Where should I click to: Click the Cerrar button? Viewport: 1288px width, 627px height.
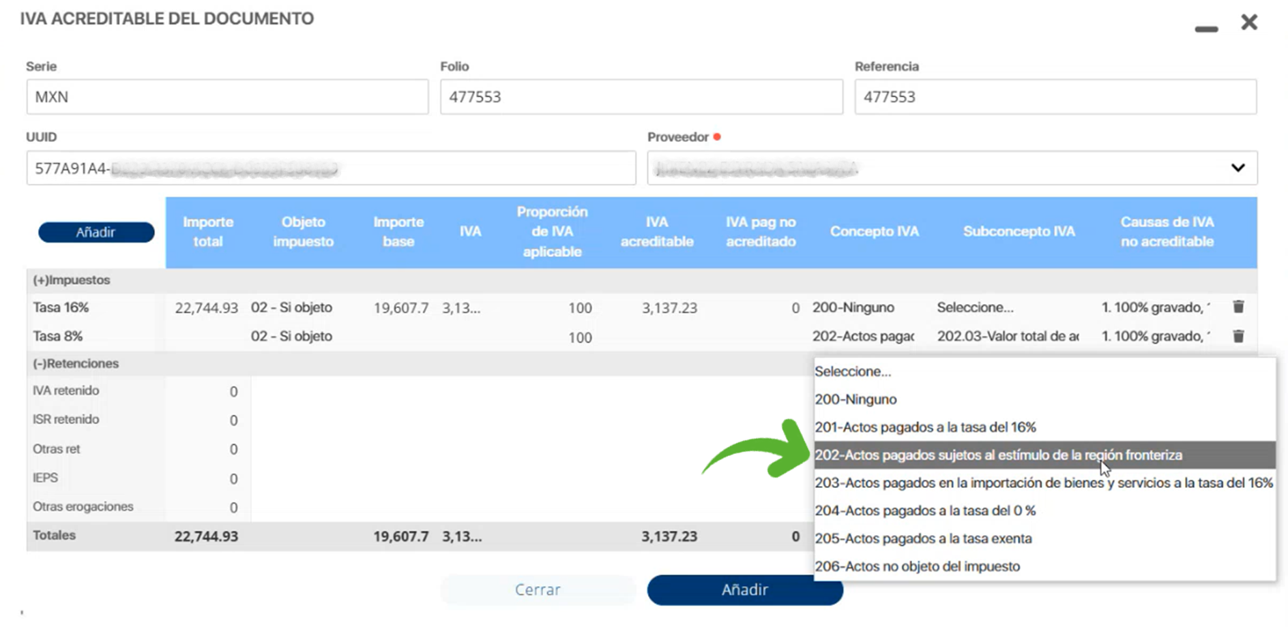pos(538,590)
